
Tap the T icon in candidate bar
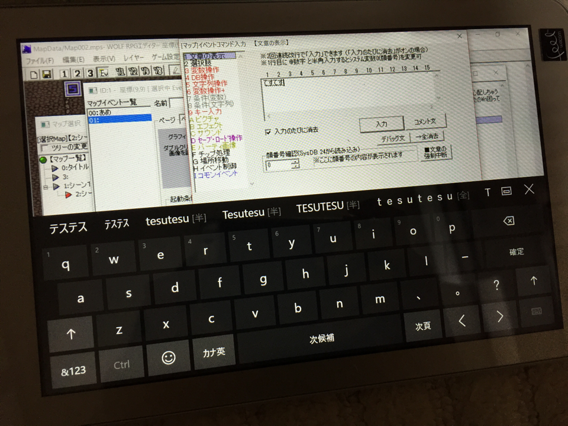tap(488, 192)
